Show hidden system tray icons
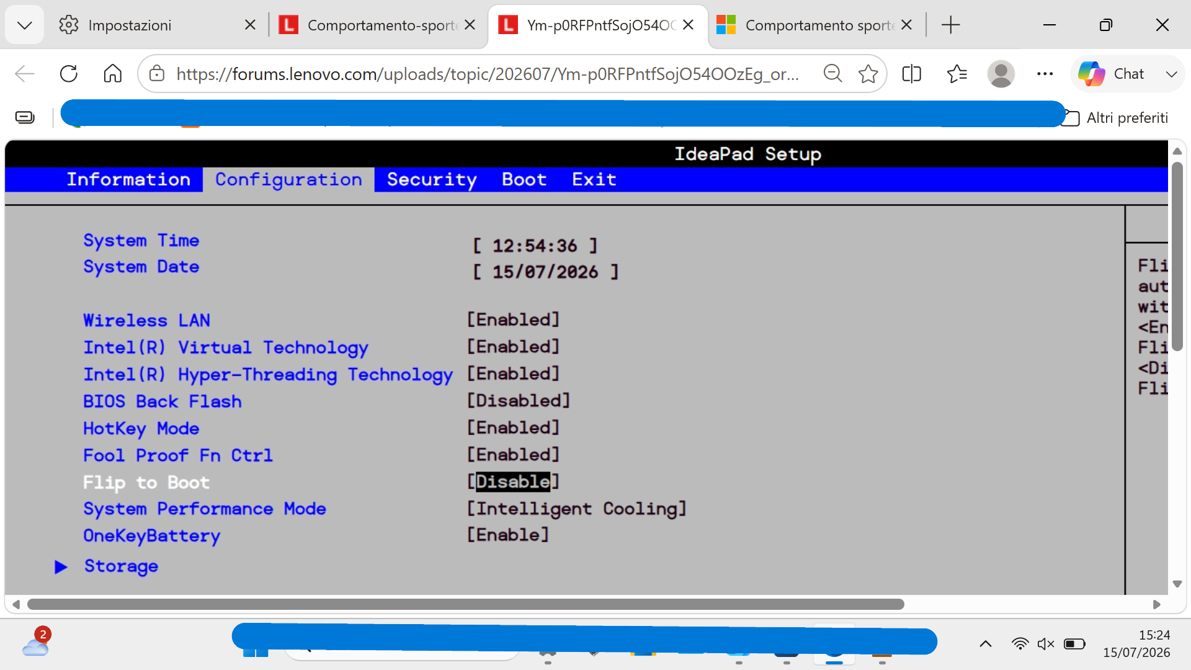Viewport: 1191px width, 670px height. click(x=985, y=644)
